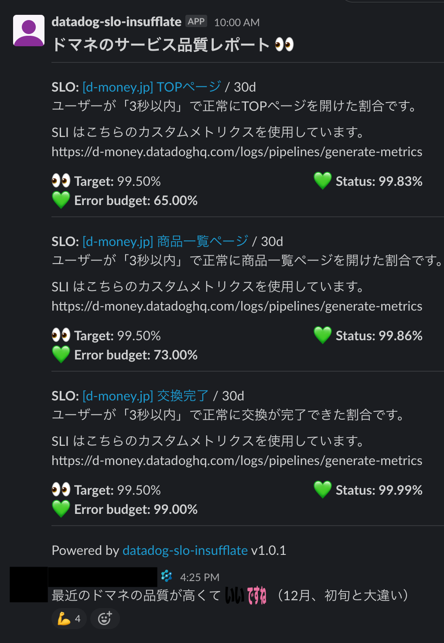Click the datadog-slo-insufflate sender name
The image size is (444, 643).
(x=116, y=22)
